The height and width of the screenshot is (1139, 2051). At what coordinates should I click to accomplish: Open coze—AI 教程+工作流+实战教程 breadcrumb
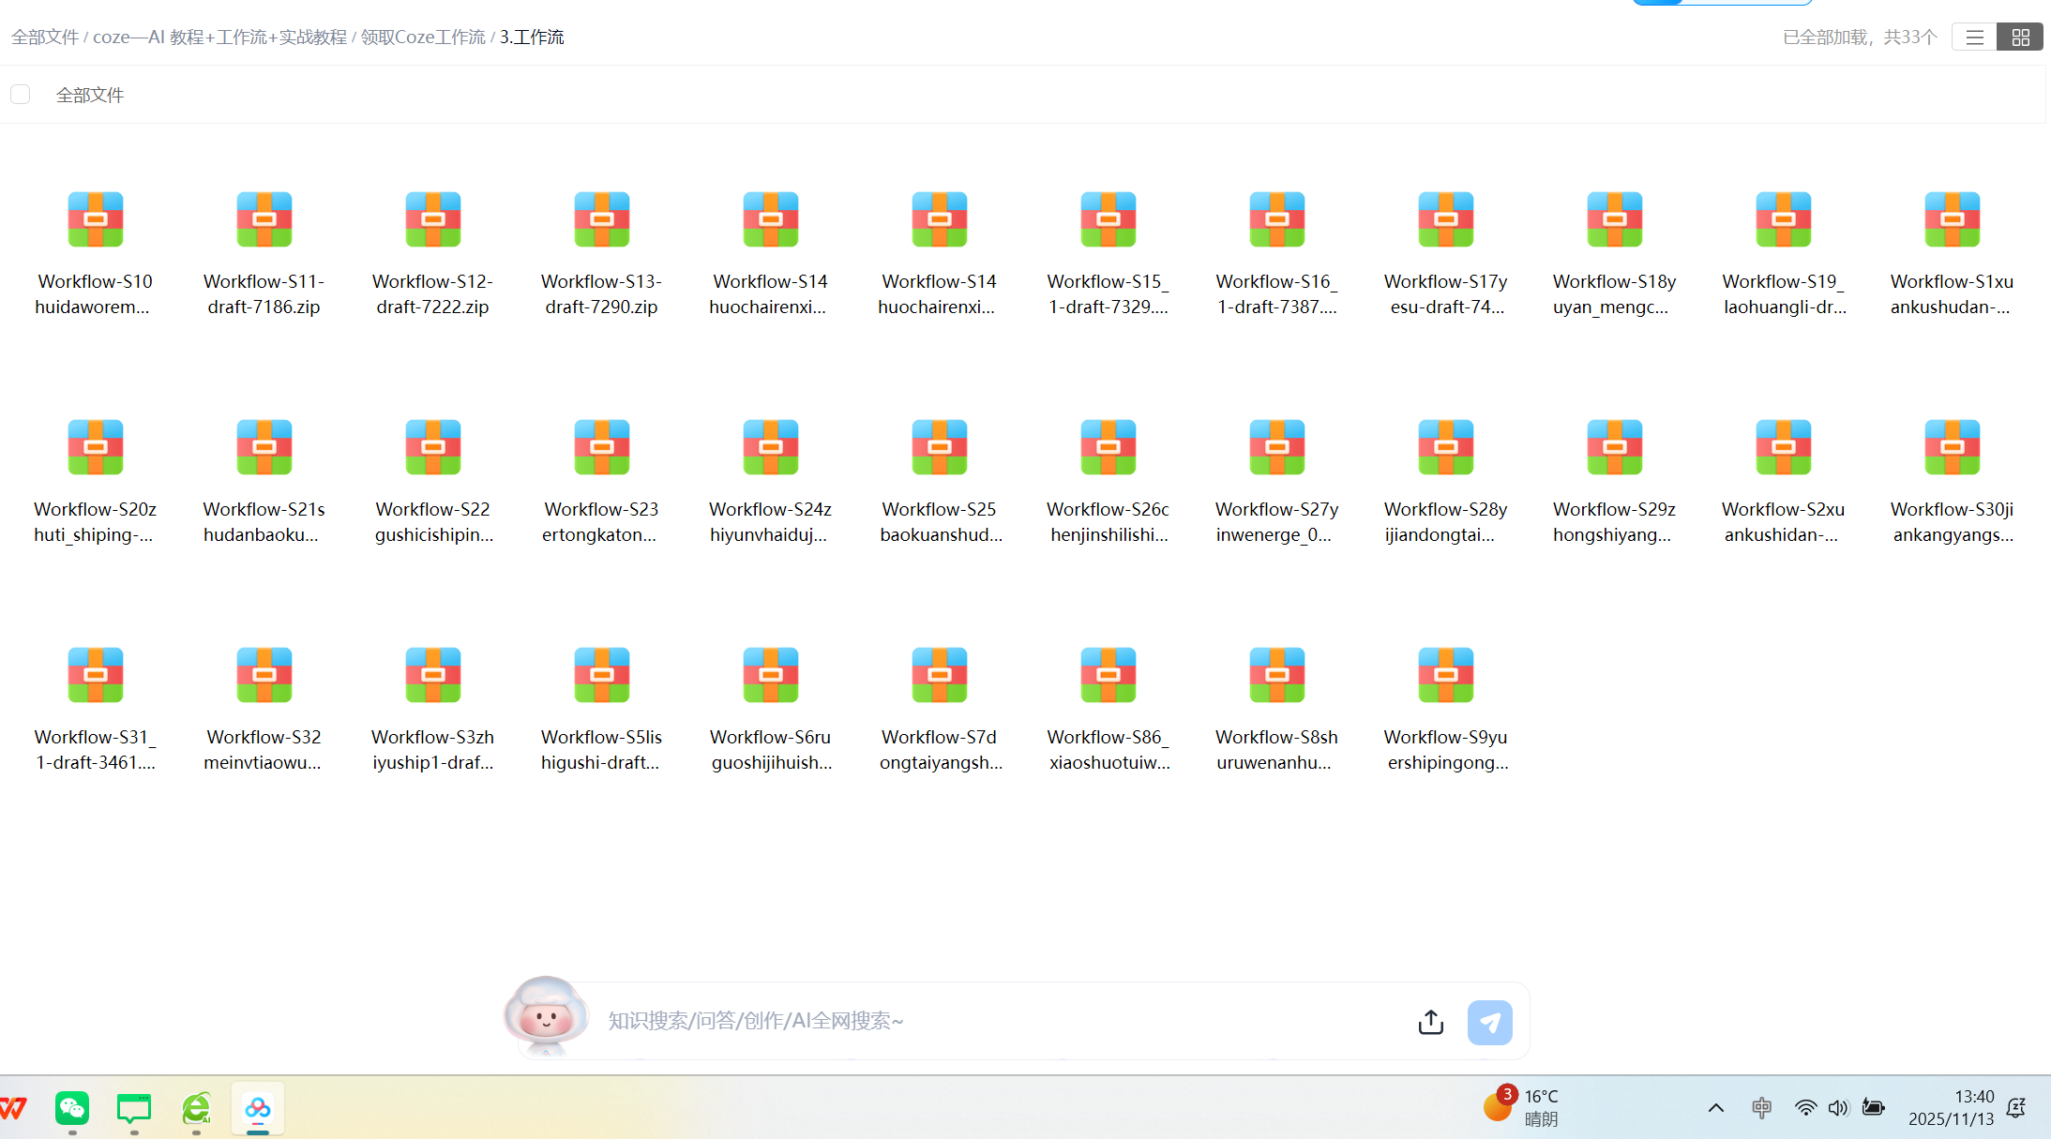[x=219, y=37]
